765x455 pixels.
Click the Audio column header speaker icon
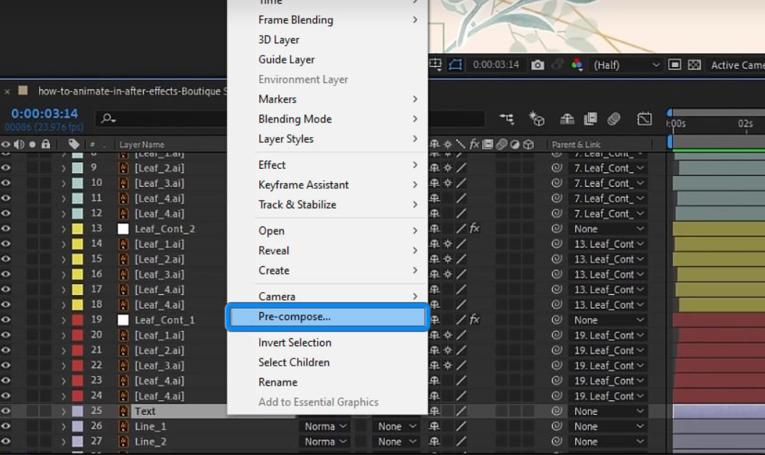19,144
